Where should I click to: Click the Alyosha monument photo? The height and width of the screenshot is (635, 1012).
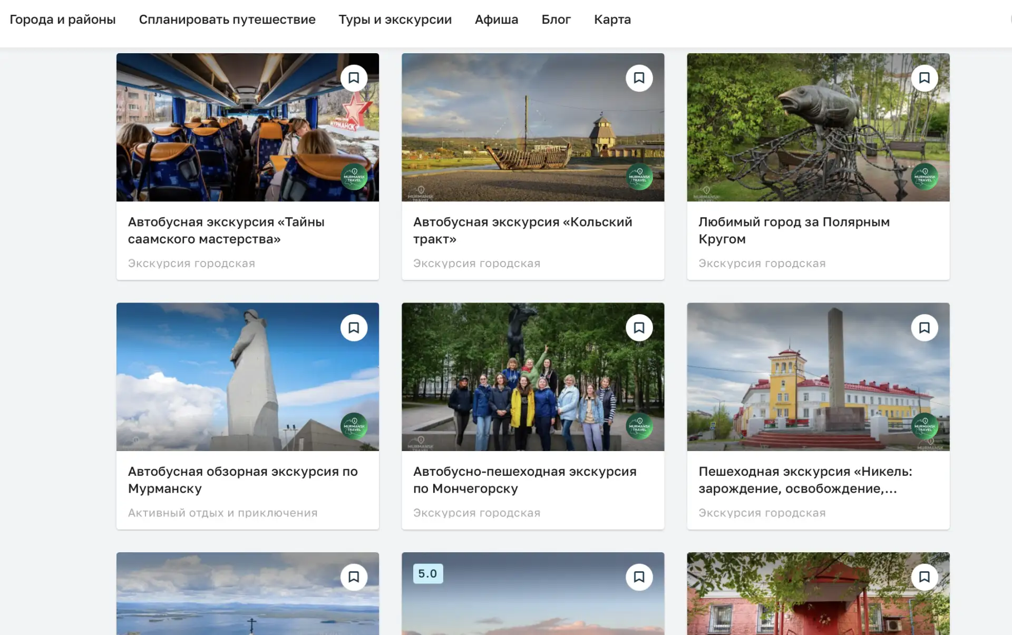pos(248,377)
